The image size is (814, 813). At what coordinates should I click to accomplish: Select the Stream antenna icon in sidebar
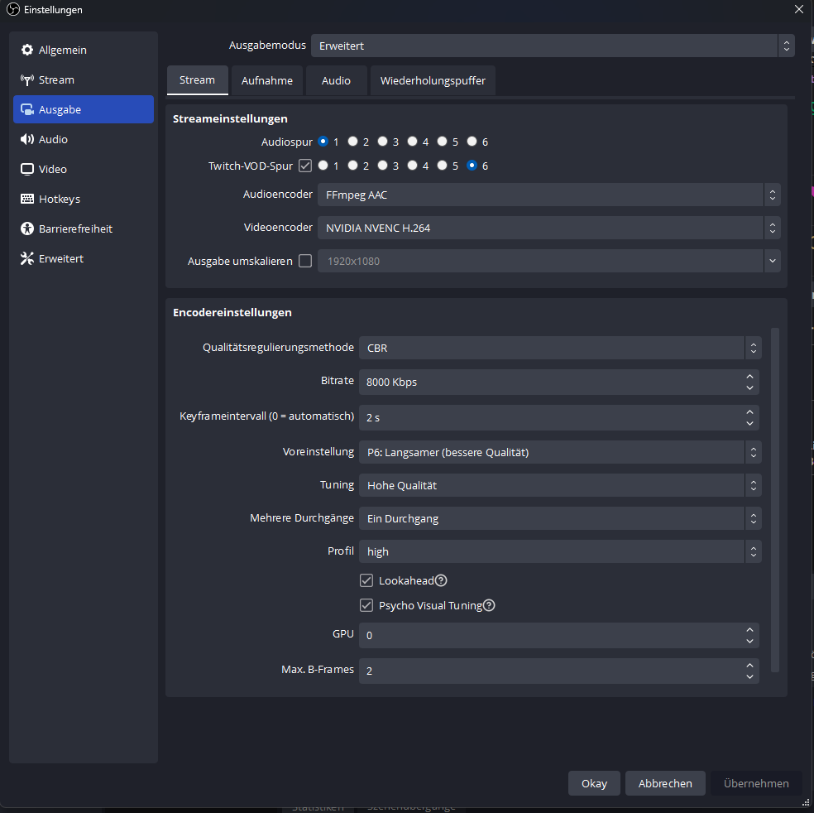[x=27, y=80]
